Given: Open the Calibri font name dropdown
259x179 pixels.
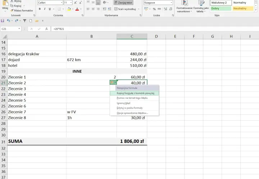Looking at the screenshot, I should (x=62, y=3).
